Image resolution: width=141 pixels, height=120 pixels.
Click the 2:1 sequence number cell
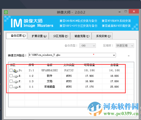(31, 70)
